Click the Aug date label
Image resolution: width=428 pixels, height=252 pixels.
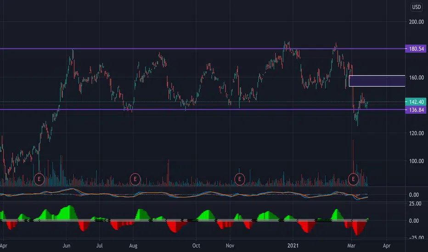point(133,246)
